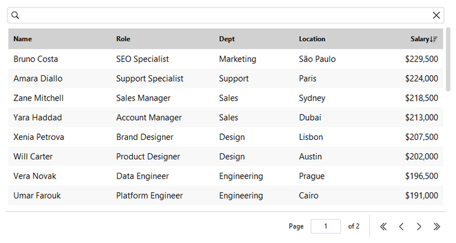Click the Account Manager role cell
This screenshot has height=243, width=456.
pyautogui.click(x=149, y=118)
